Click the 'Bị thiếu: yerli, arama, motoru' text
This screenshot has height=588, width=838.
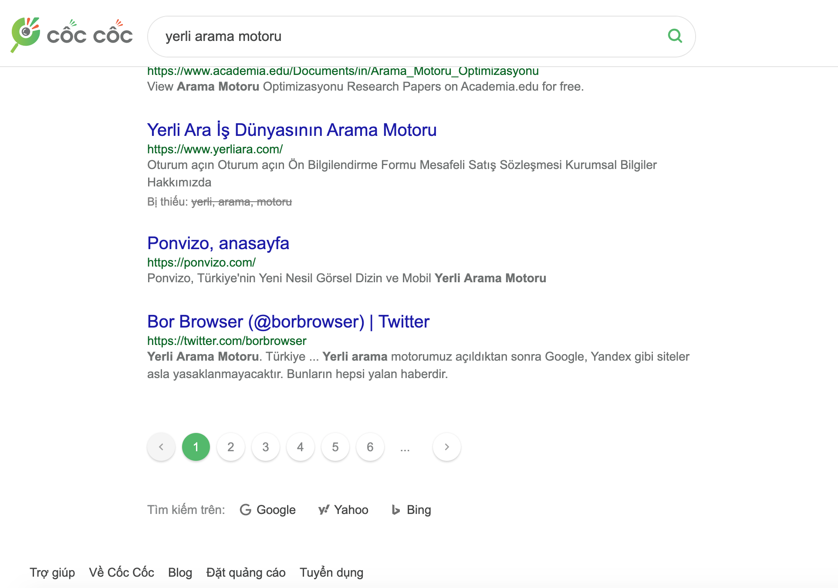[x=220, y=202]
